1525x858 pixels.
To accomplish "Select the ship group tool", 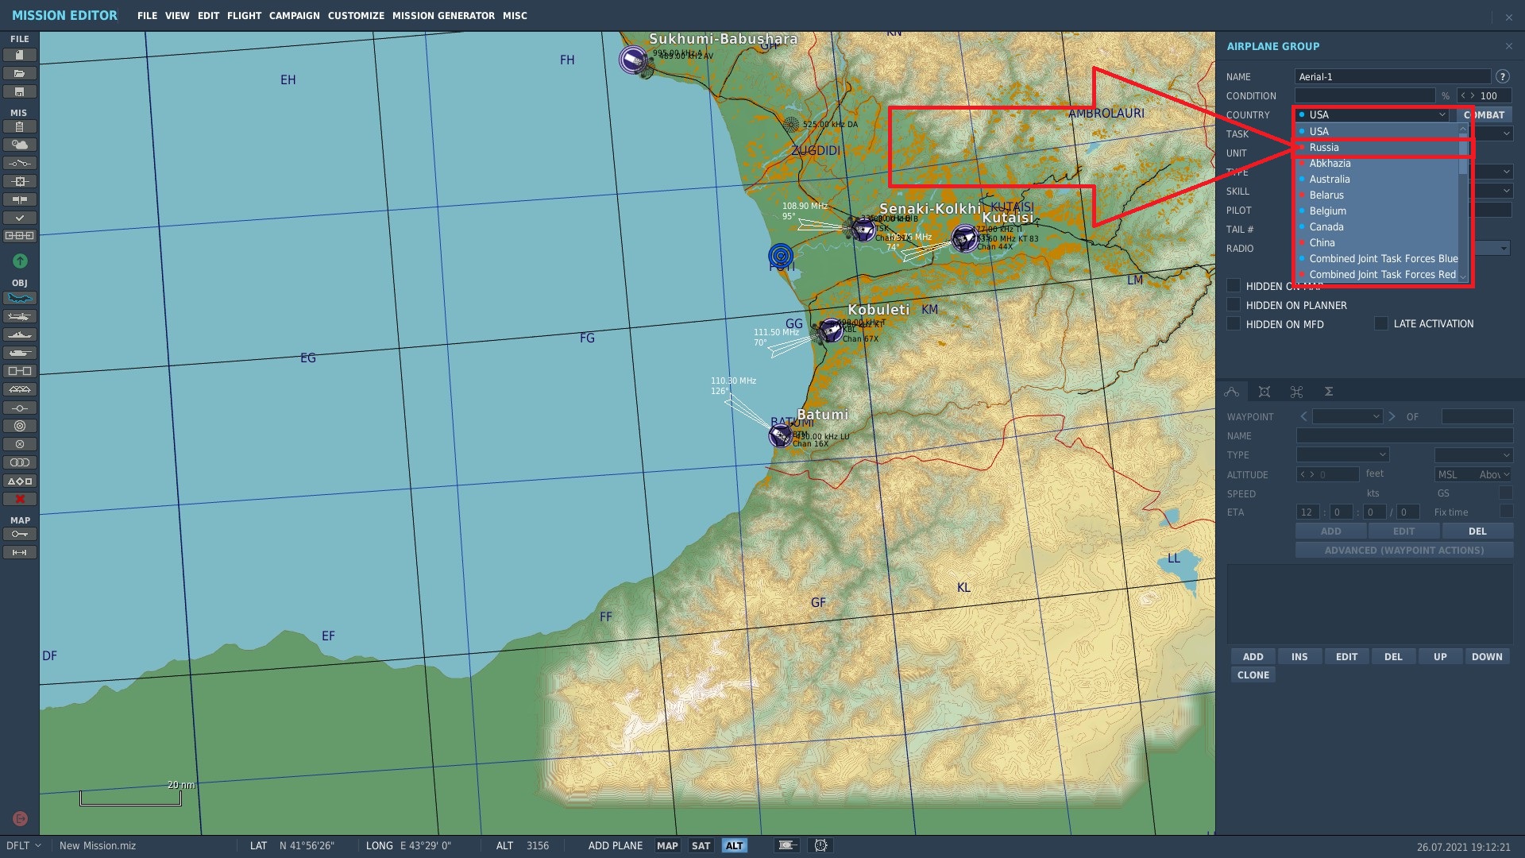I will [x=20, y=334].
